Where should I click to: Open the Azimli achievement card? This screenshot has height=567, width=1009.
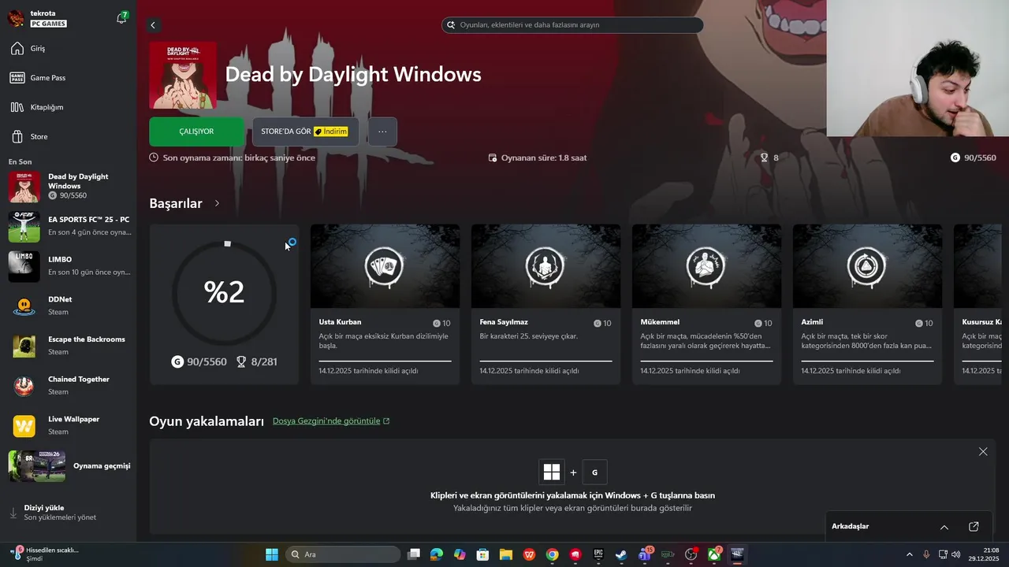pos(867,304)
